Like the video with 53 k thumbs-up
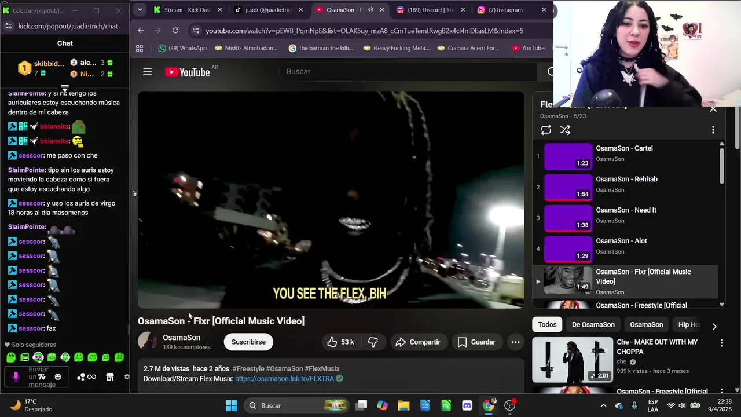Screen dimensions: 741x417 340,342
